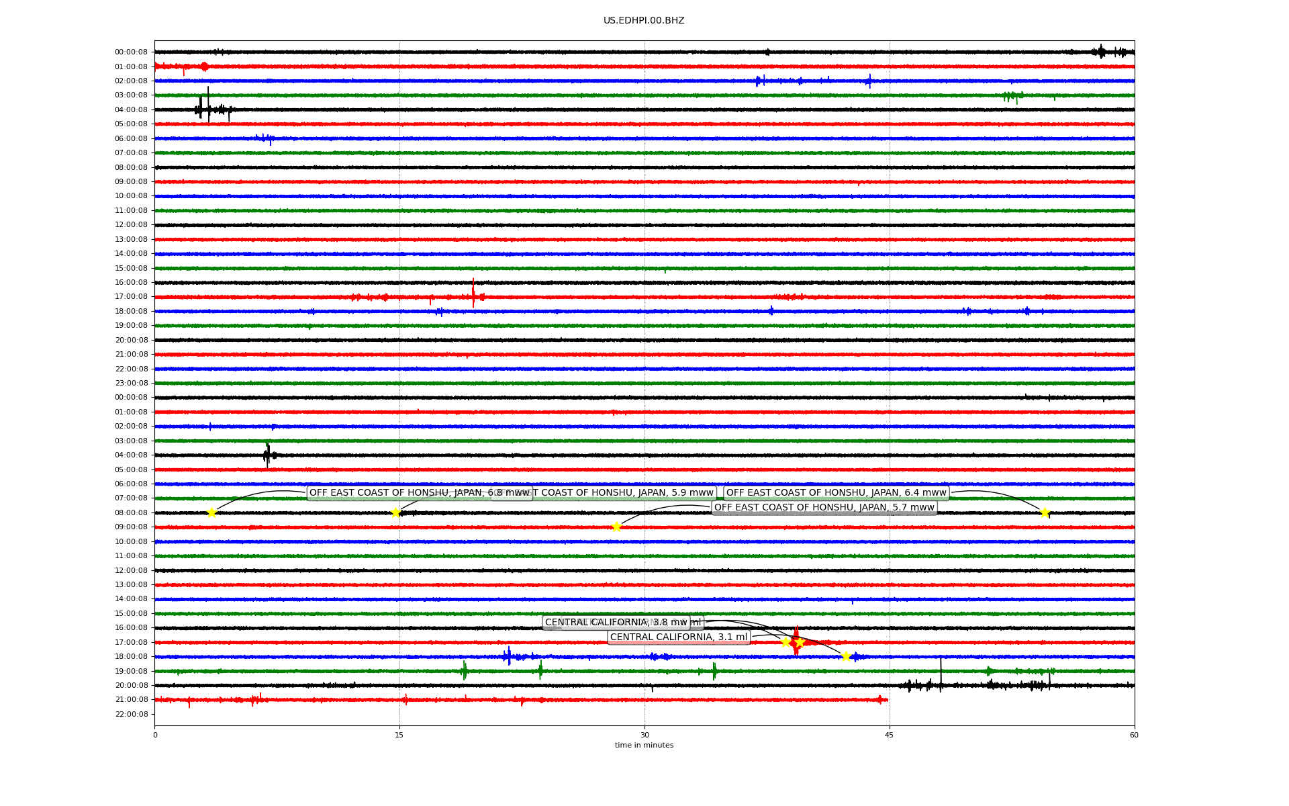
Task: Click the top 00:00:08 time label
Action: click(x=131, y=52)
